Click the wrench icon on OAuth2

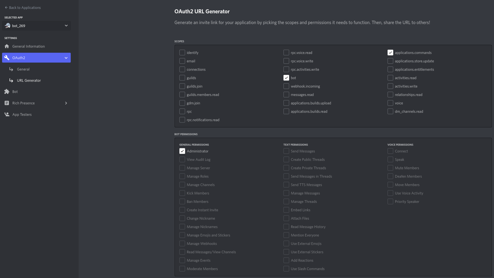[x=7, y=58]
